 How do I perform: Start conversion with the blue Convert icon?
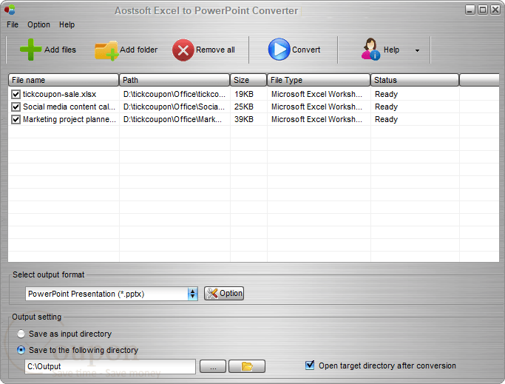coord(279,50)
